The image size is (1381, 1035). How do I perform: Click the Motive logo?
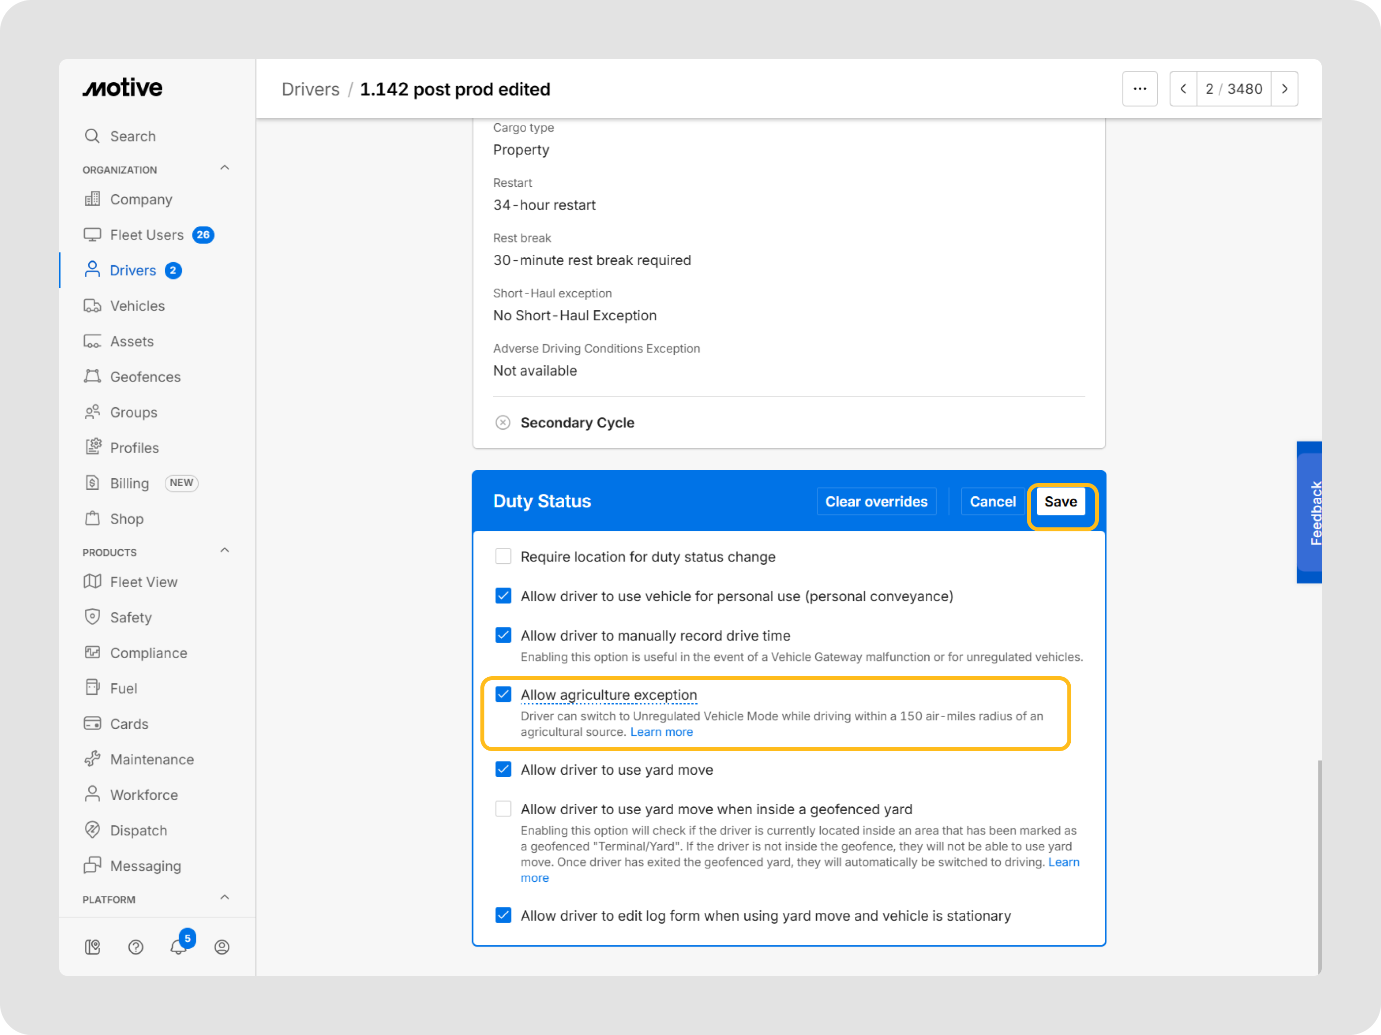coord(123,88)
